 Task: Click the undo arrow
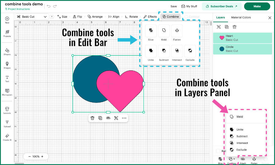[49, 6]
